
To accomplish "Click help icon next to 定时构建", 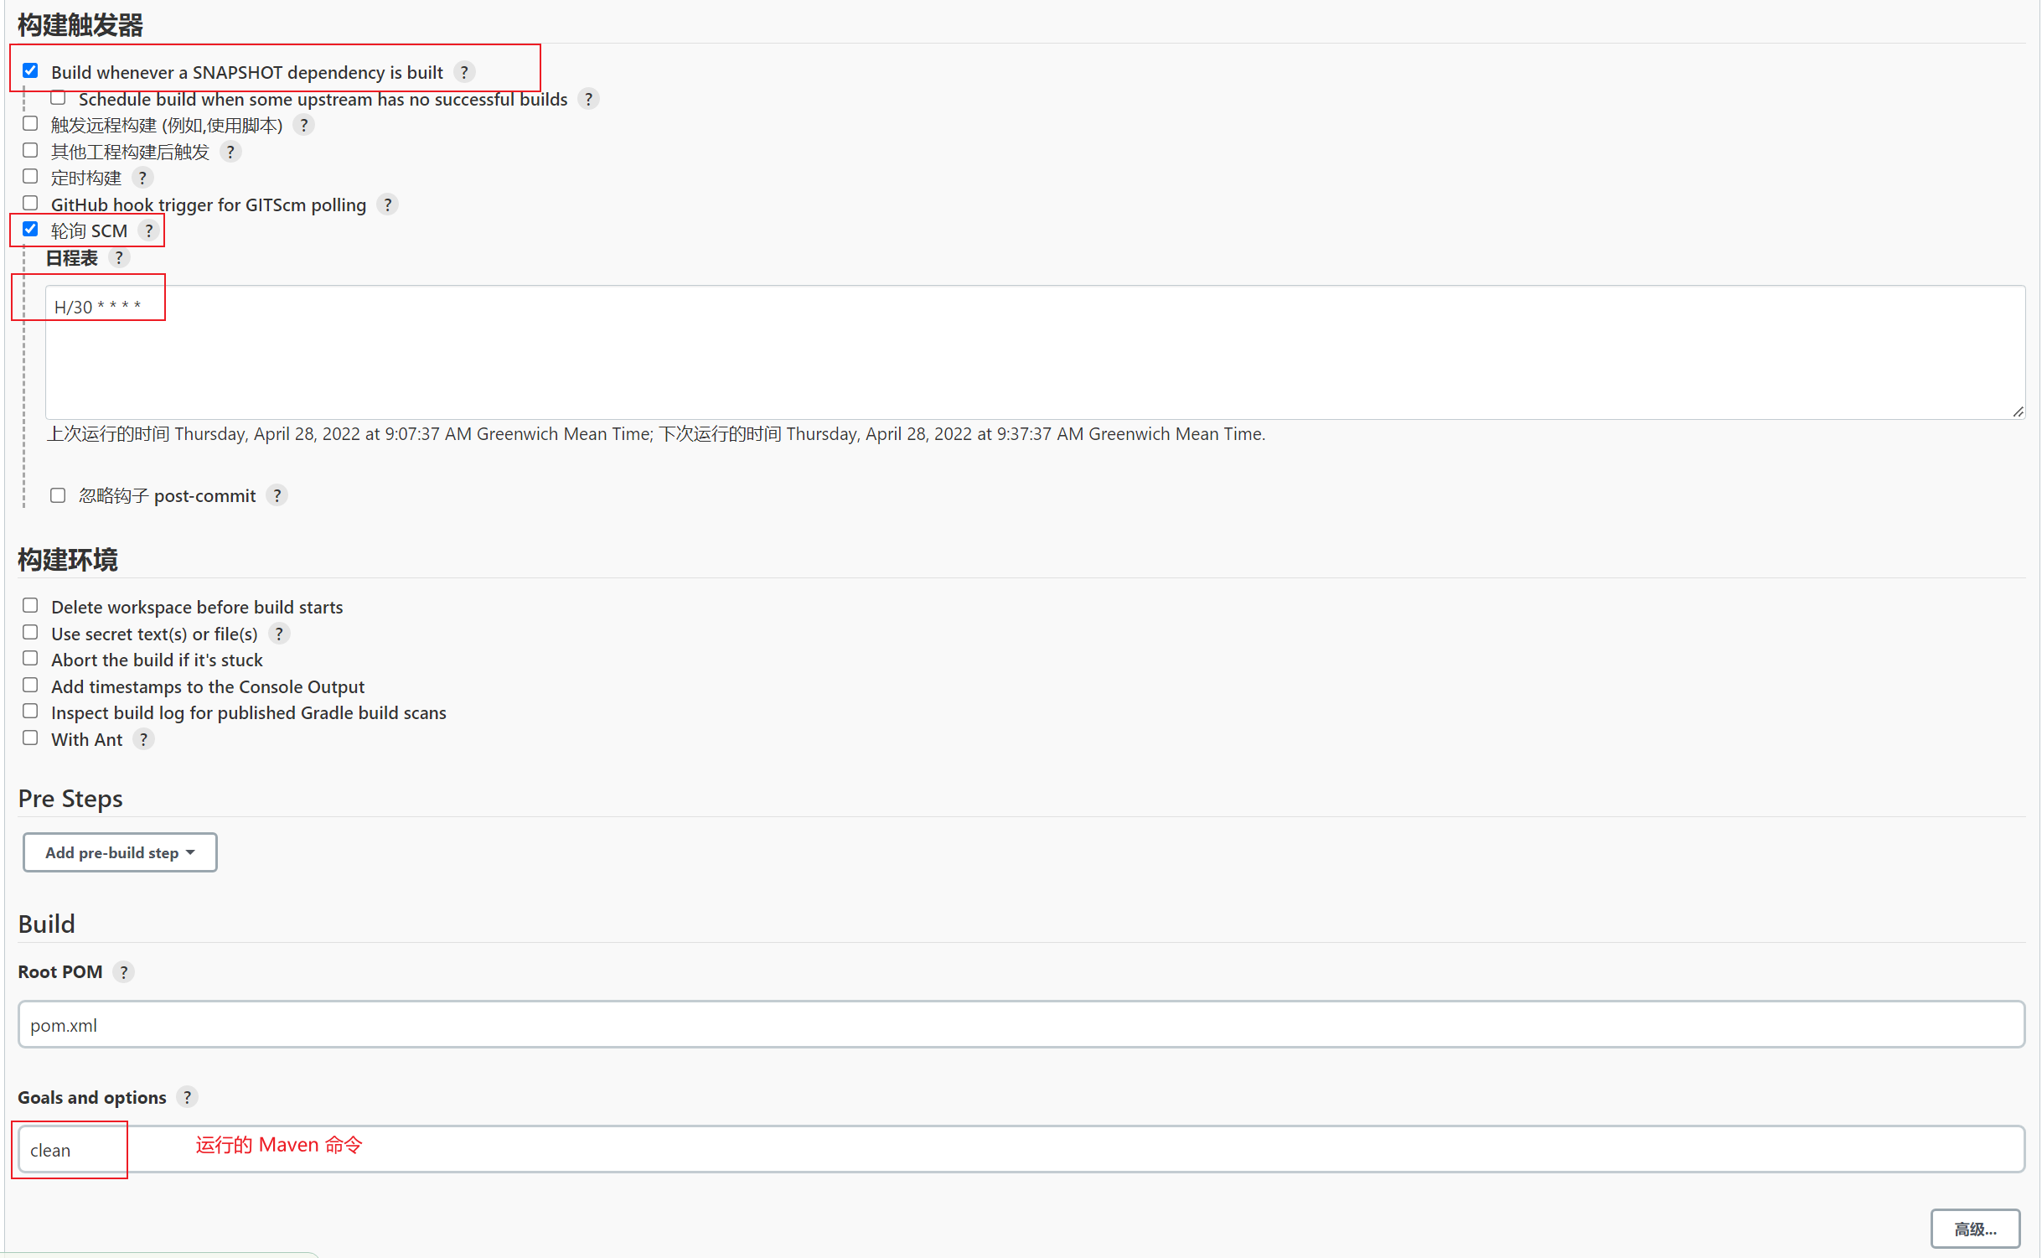I will click(x=142, y=178).
